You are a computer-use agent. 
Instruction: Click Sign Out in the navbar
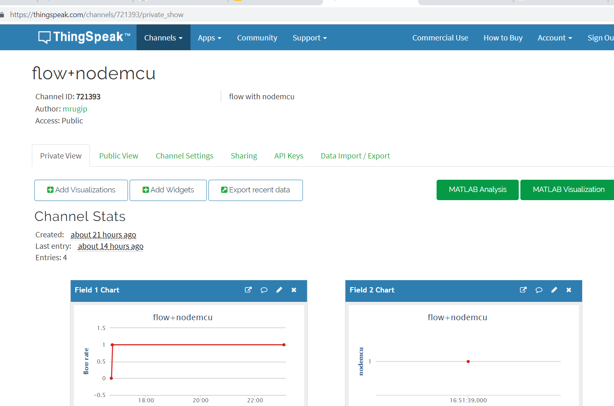(x=601, y=38)
